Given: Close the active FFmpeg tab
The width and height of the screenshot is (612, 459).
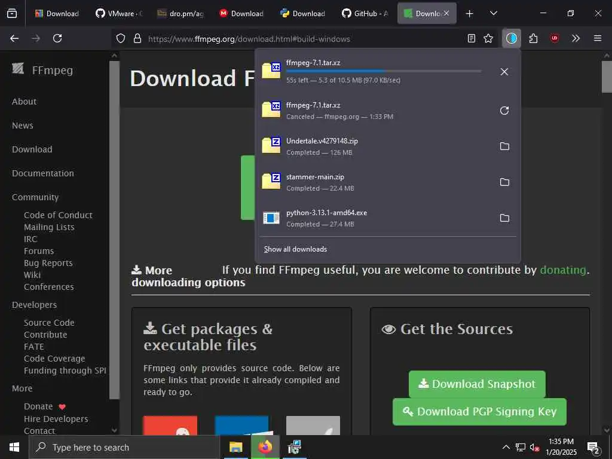Looking at the screenshot, I should 446,13.
